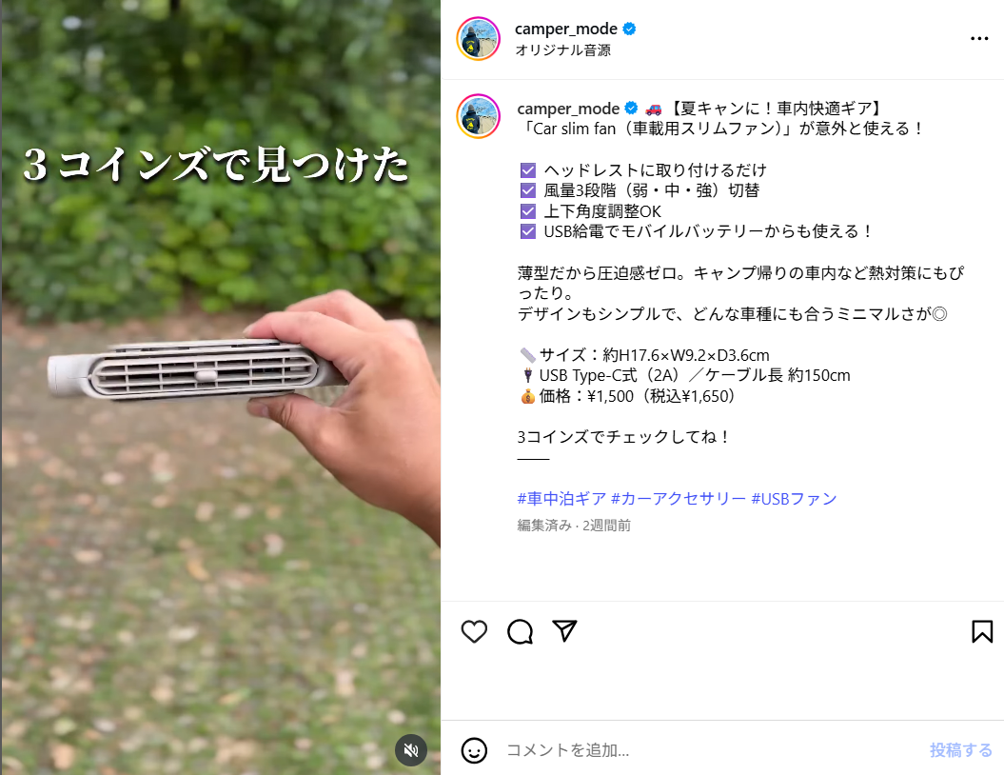Click the 2週間前 timestamp
1004x775 pixels.
606,526
